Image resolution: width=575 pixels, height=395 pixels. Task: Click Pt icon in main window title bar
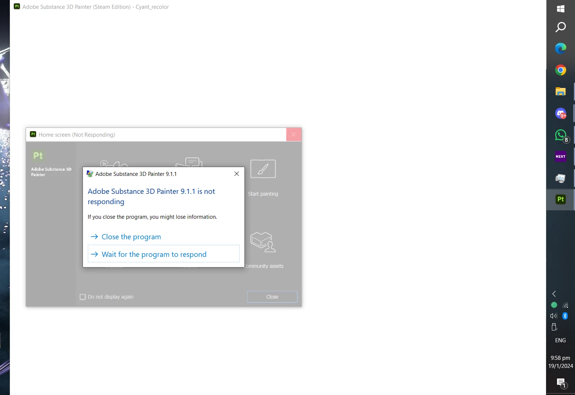[17, 6]
